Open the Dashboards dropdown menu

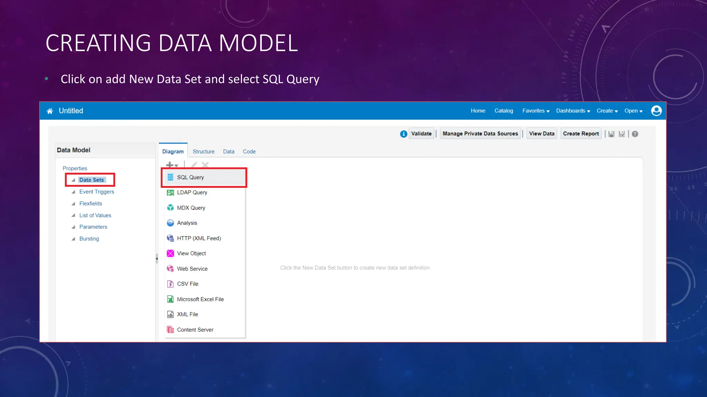(x=573, y=111)
